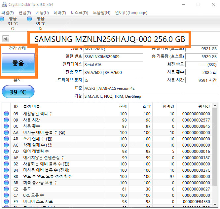Viewport: 220px width, 209px height.
Task: Click the drive letter D: field
Action: (x=113, y=80)
